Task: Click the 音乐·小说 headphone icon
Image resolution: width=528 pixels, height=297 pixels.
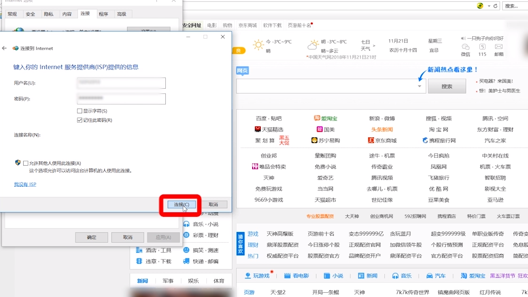Action: [186, 224]
